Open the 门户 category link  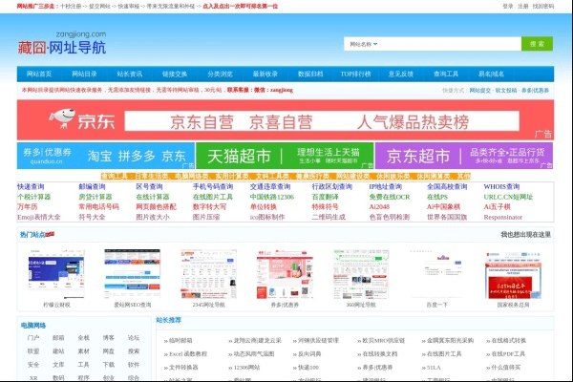pyautogui.click(x=33, y=338)
